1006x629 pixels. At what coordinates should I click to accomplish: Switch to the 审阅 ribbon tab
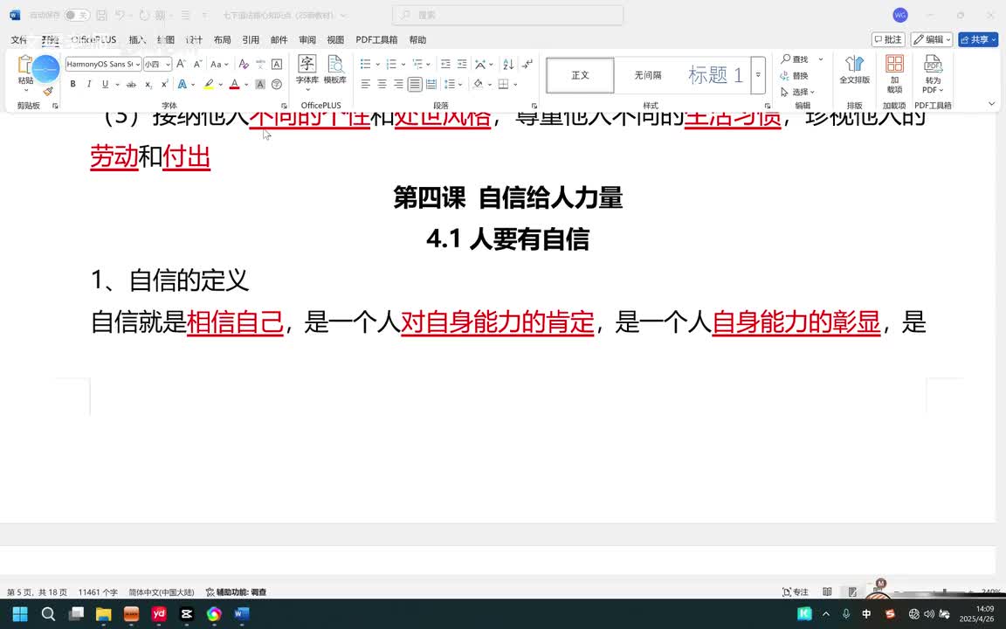coord(307,40)
